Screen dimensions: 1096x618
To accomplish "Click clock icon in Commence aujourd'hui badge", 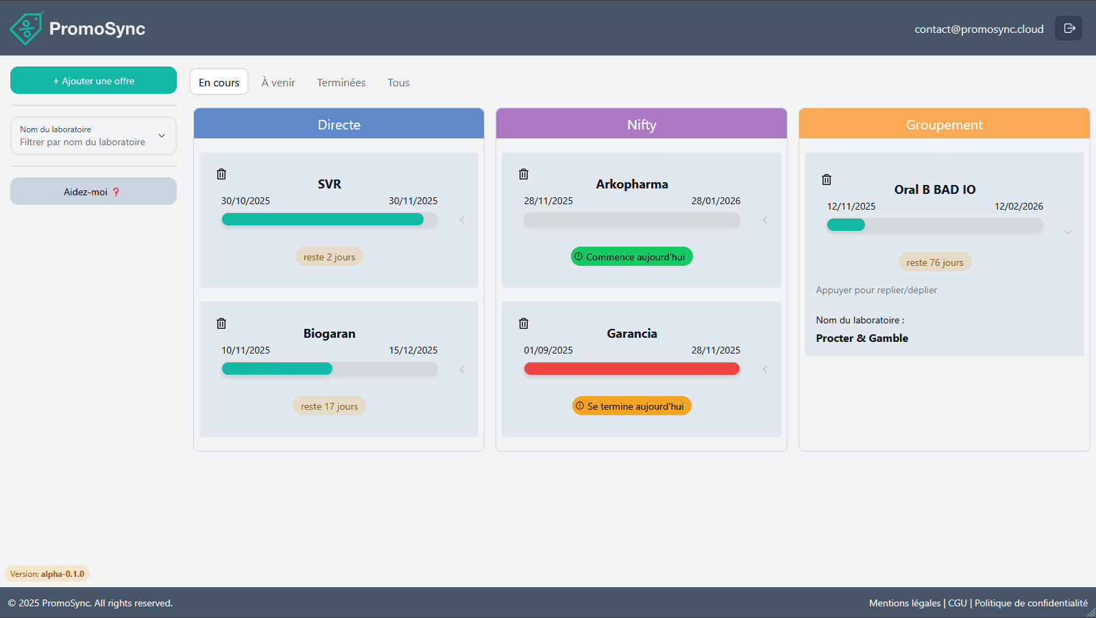I will coord(579,256).
